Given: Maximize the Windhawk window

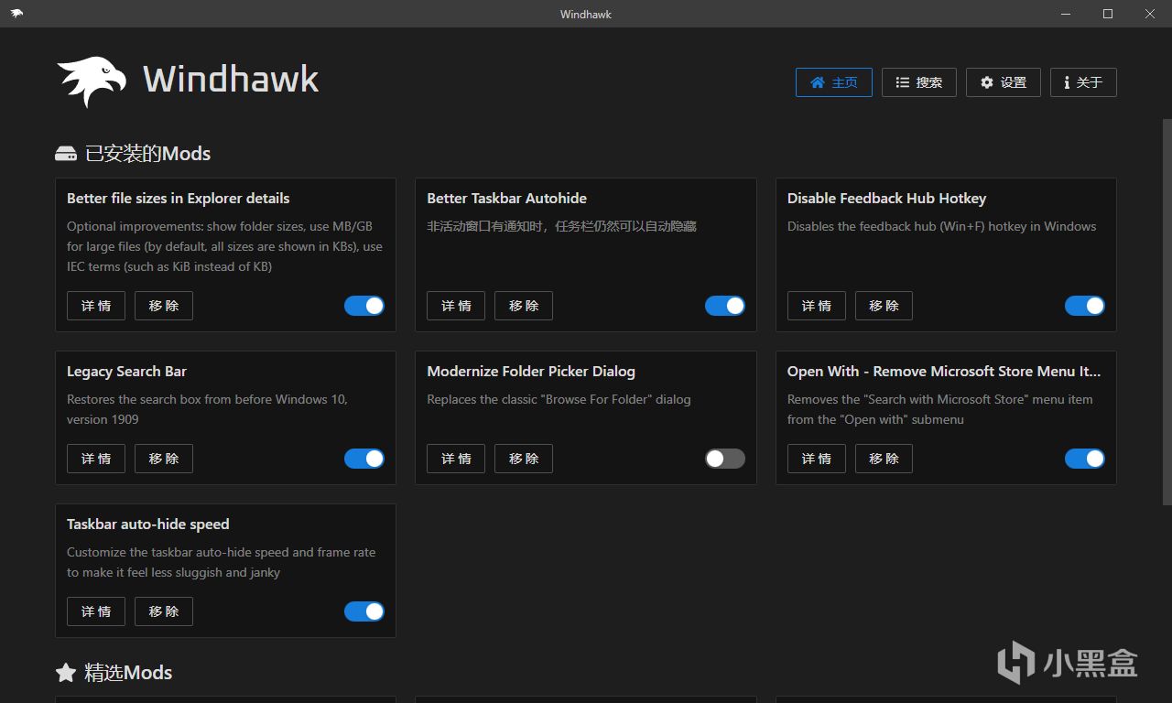Looking at the screenshot, I should point(1108,14).
